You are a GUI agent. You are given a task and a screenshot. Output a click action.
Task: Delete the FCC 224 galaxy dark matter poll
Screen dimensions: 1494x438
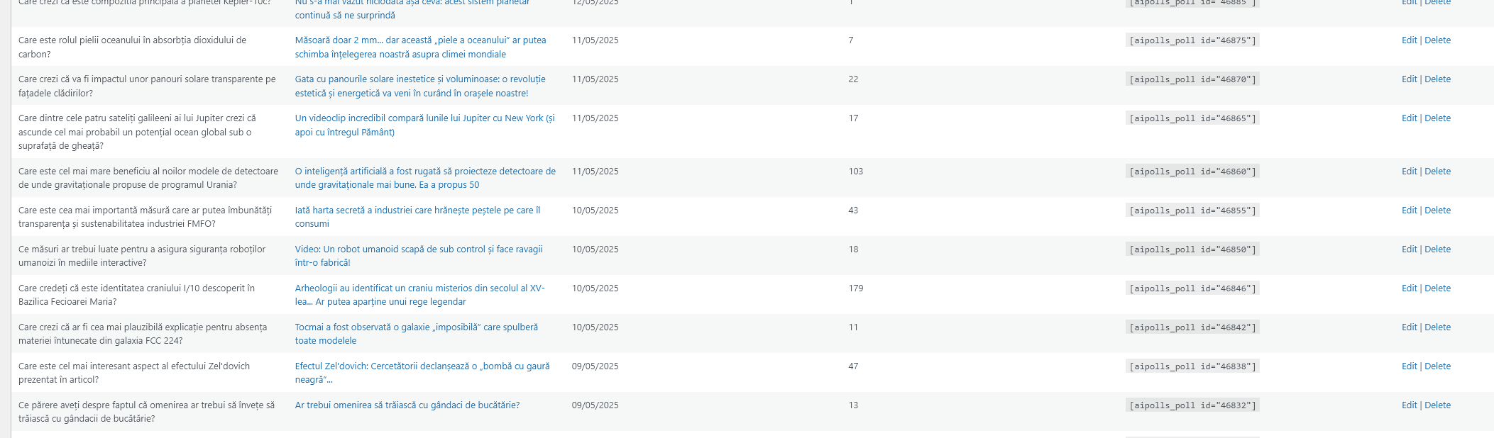pyautogui.click(x=1437, y=327)
